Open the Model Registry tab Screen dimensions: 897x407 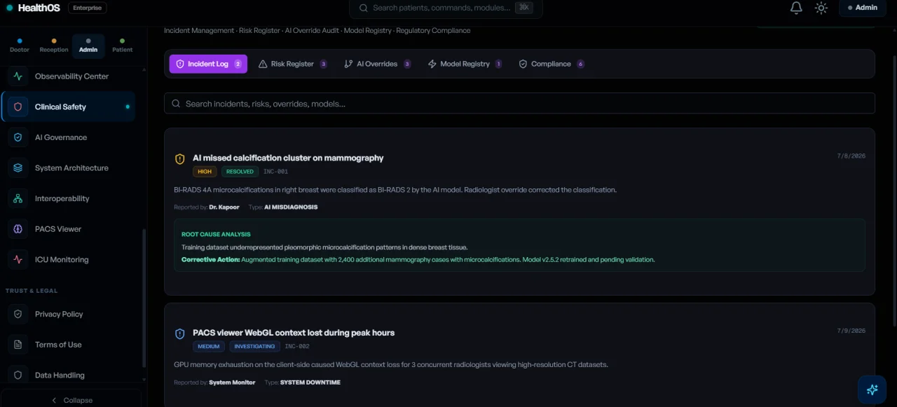[465, 64]
